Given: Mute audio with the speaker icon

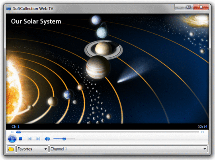Looking at the screenshot, I should click(x=47, y=139).
